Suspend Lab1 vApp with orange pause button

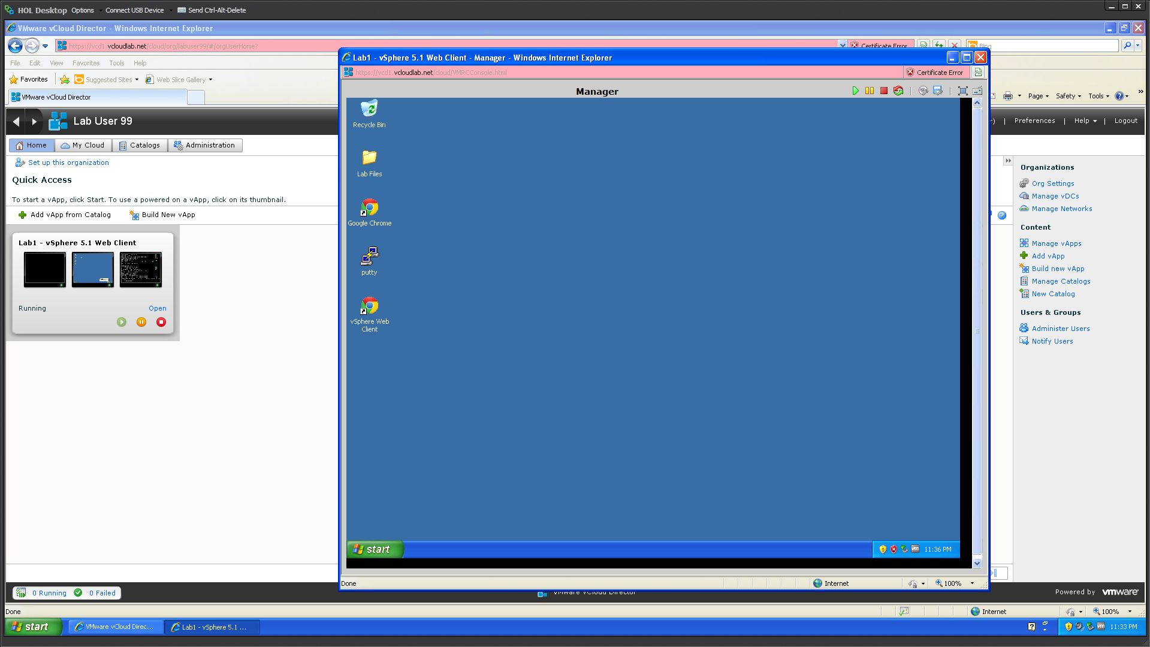click(x=141, y=322)
